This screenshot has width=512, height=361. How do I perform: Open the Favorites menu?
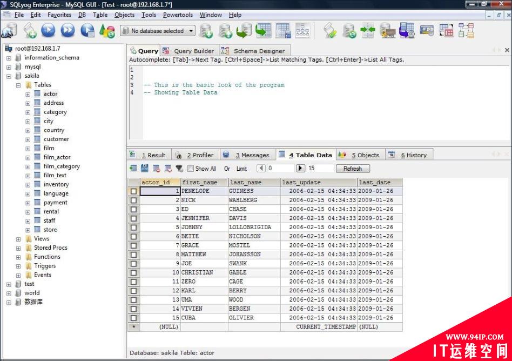(x=59, y=15)
